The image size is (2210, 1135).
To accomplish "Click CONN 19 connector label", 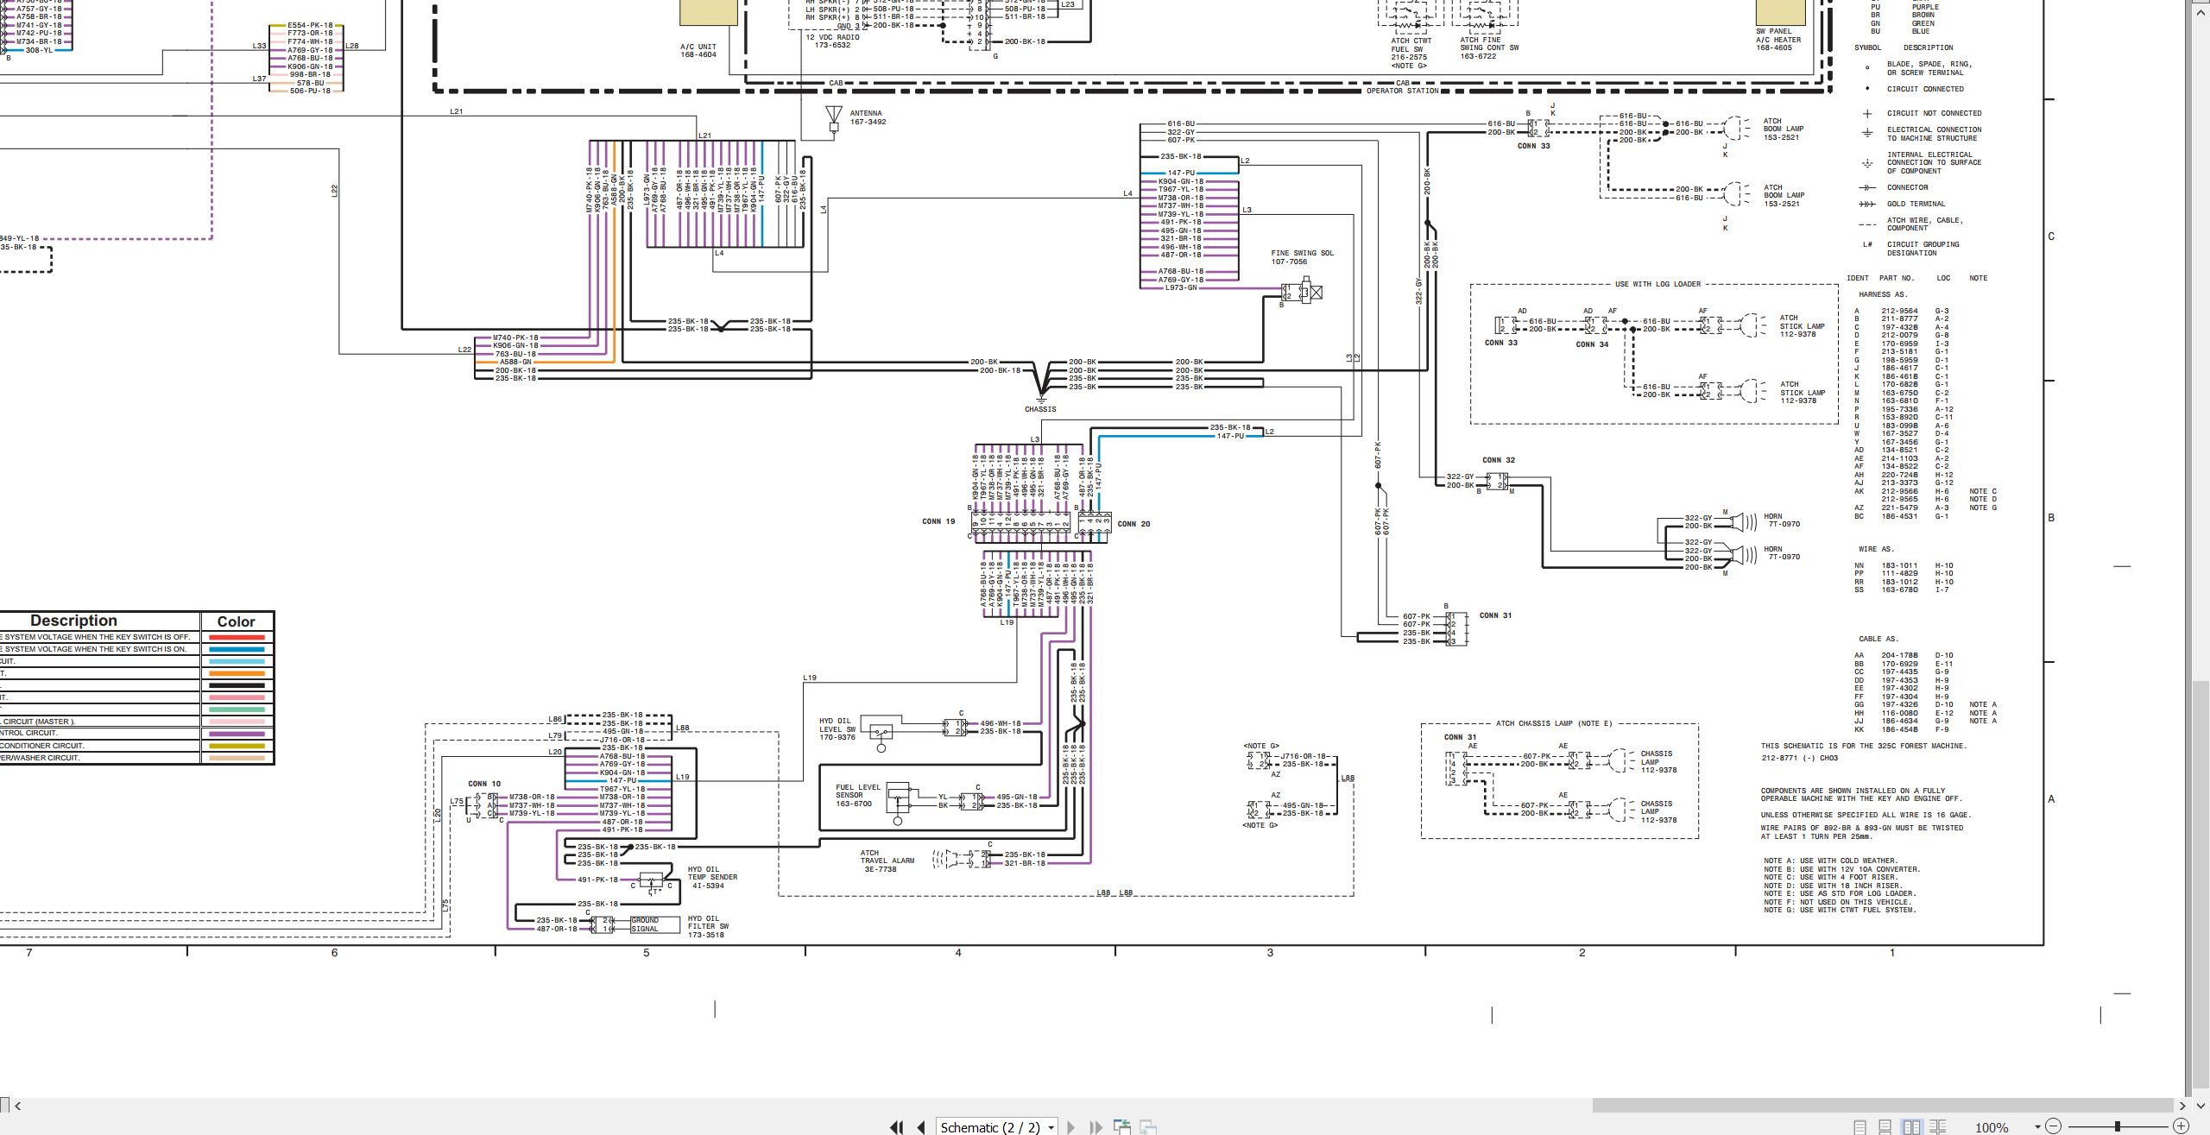I will coord(938,521).
